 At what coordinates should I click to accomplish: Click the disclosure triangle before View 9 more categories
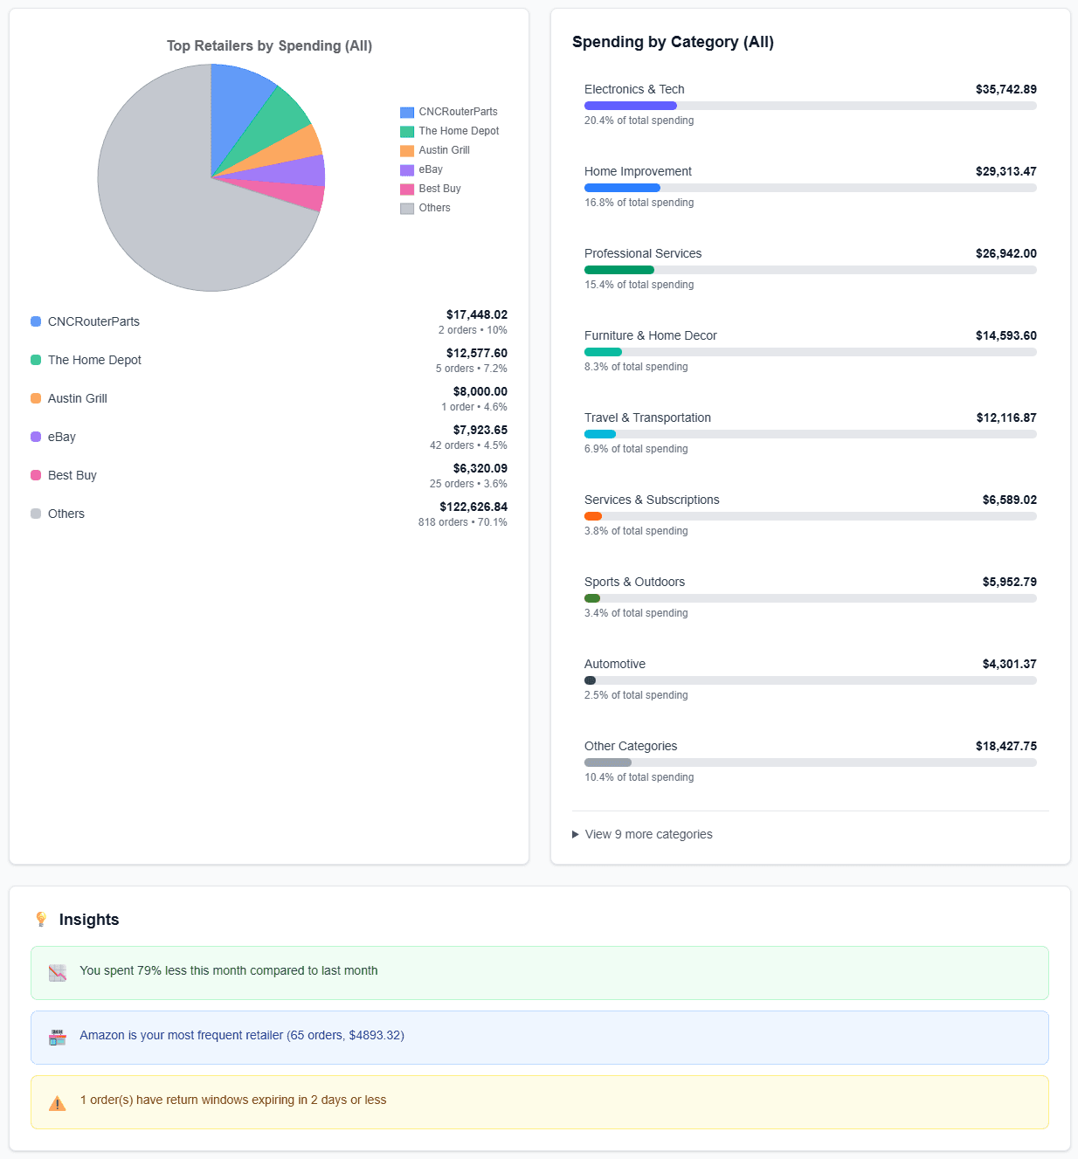tap(576, 834)
